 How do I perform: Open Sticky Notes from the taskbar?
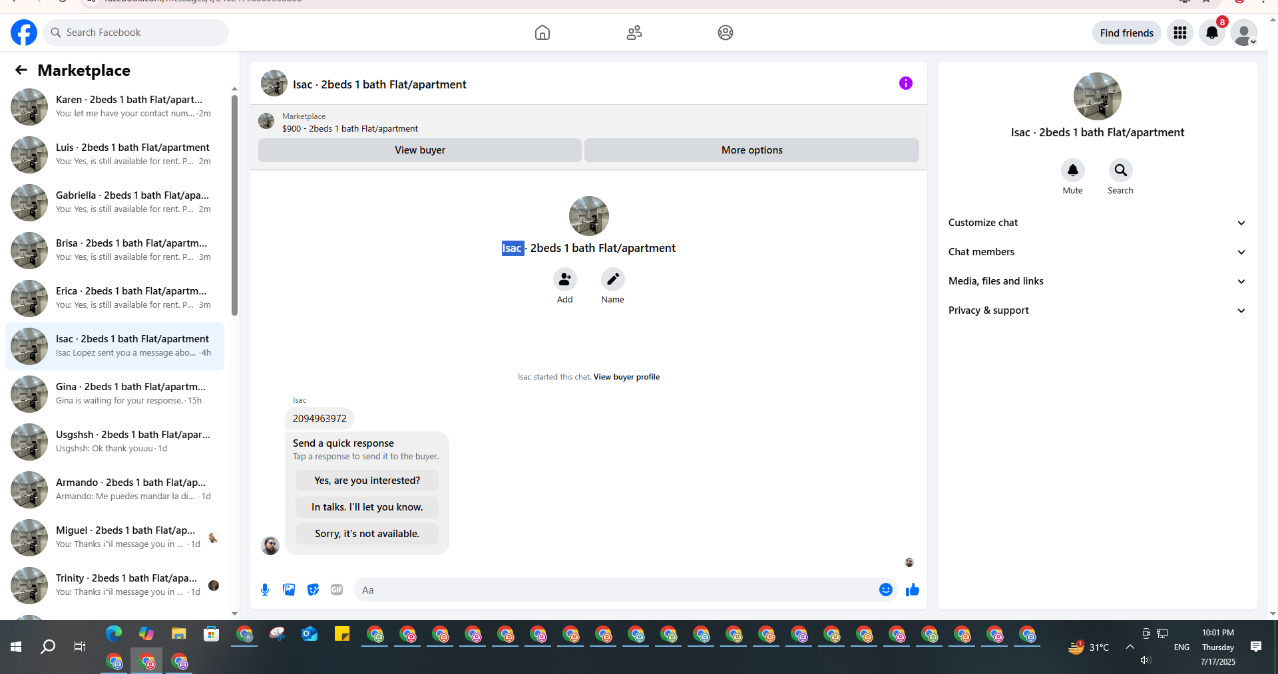(342, 634)
